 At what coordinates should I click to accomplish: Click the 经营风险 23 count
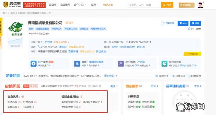click(30, 102)
